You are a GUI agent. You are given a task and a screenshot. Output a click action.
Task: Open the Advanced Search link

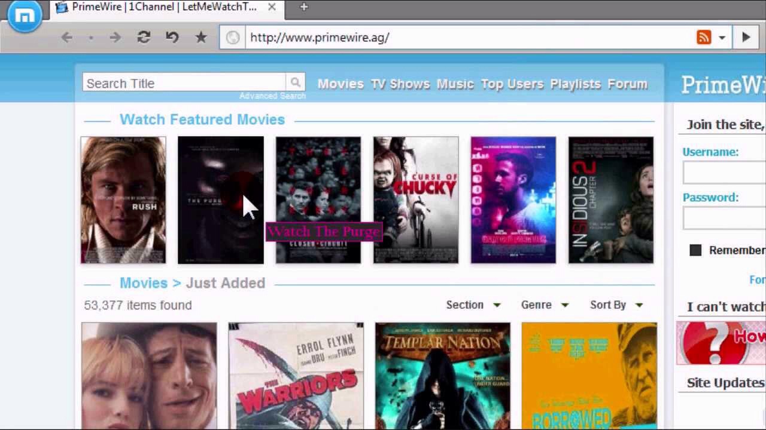pos(272,96)
